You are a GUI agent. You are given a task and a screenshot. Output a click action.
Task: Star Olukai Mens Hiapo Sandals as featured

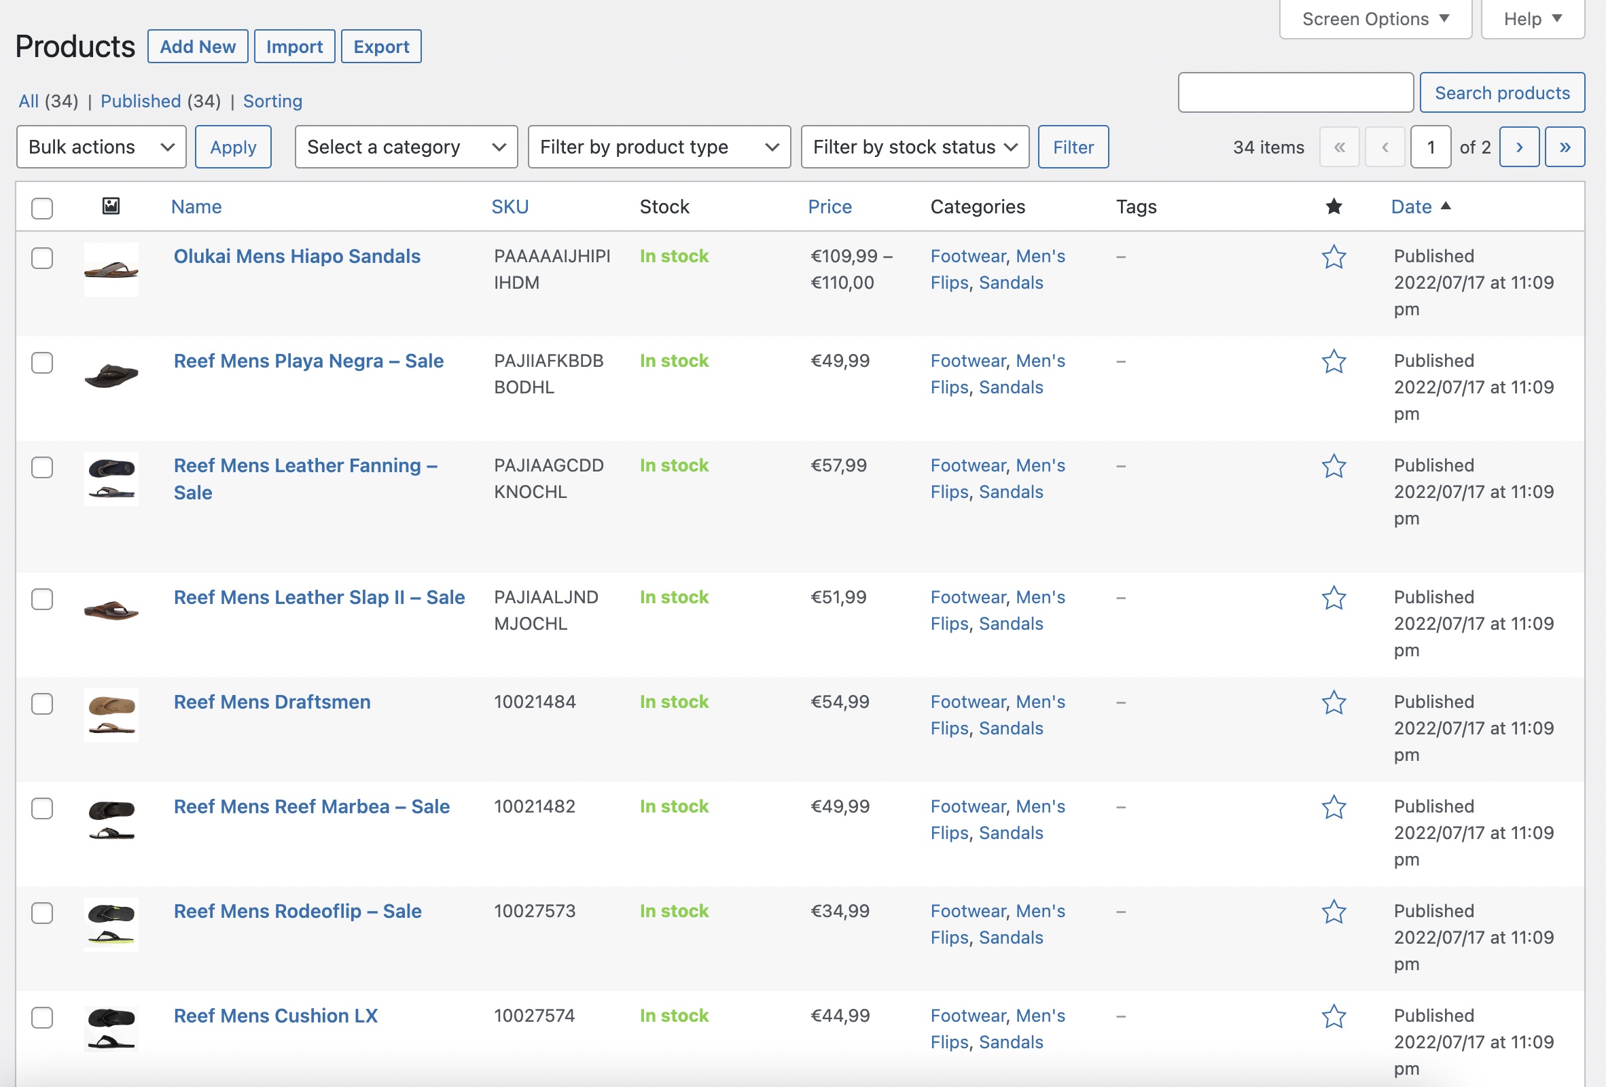click(x=1333, y=257)
